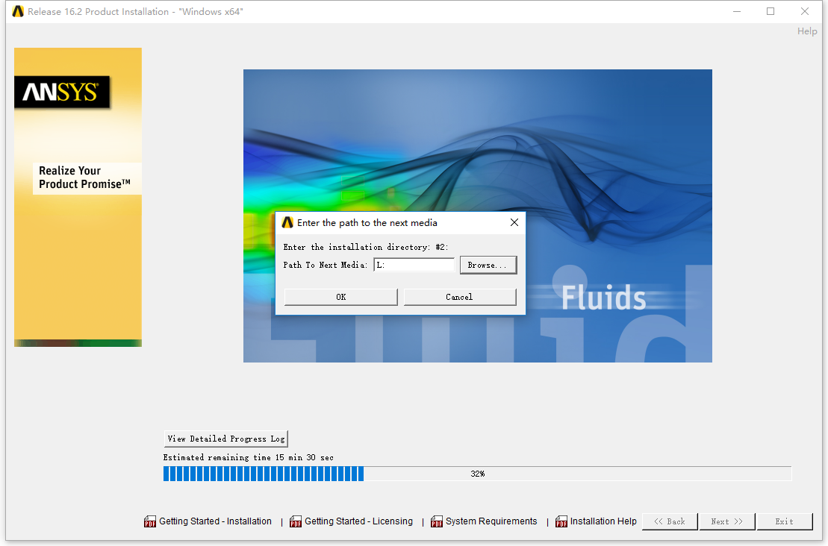Click OK in the next media dialog

(x=340, y=297)
